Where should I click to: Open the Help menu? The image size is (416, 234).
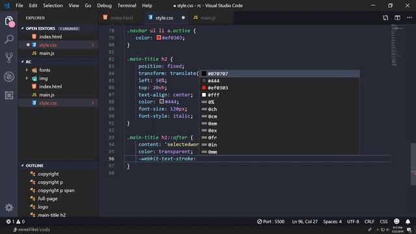147,5
